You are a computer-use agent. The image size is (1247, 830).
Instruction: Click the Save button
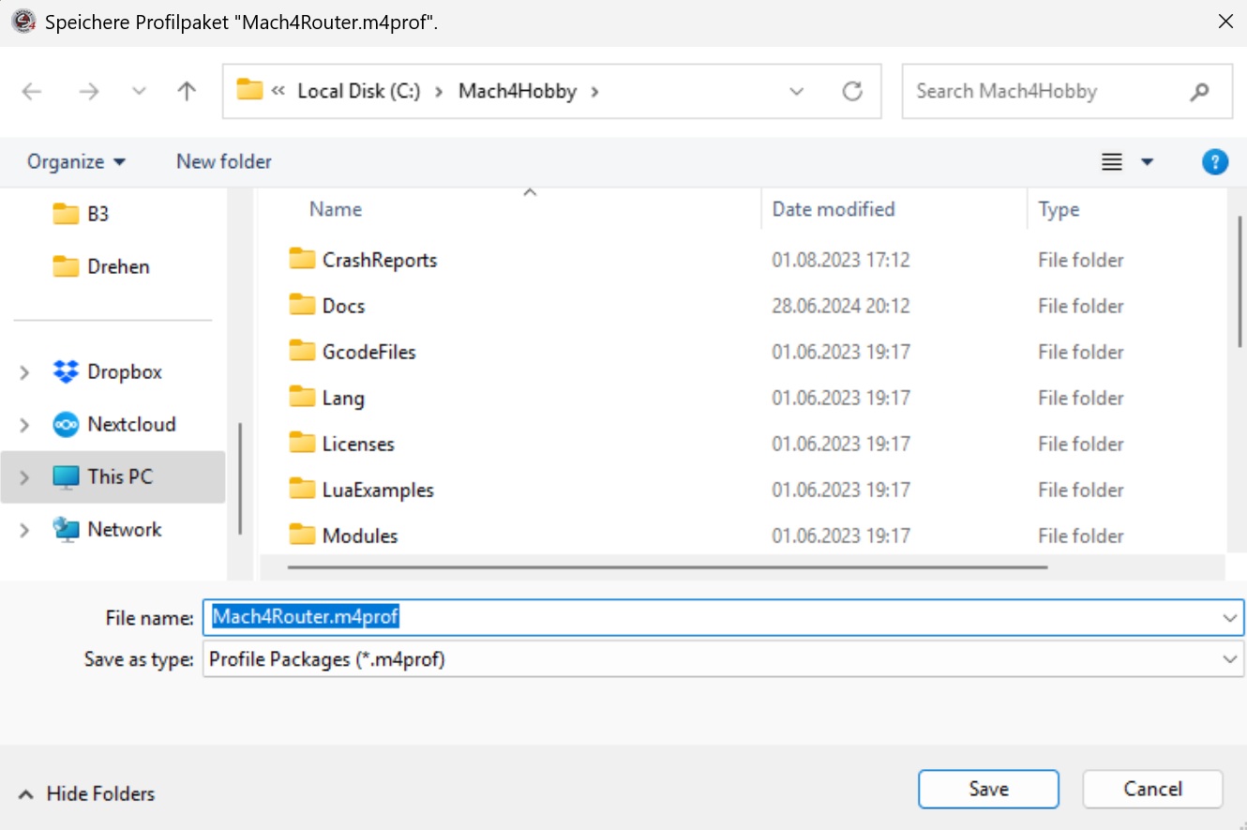988,789
